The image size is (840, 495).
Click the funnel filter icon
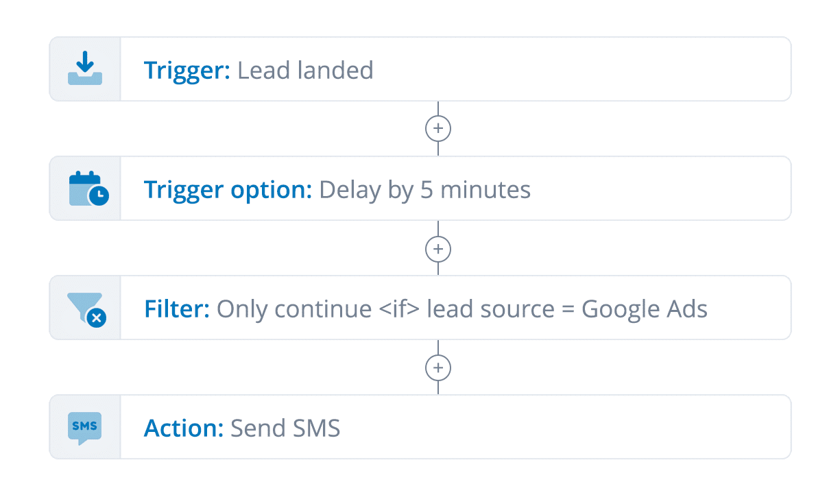click(x=86, y=309)
